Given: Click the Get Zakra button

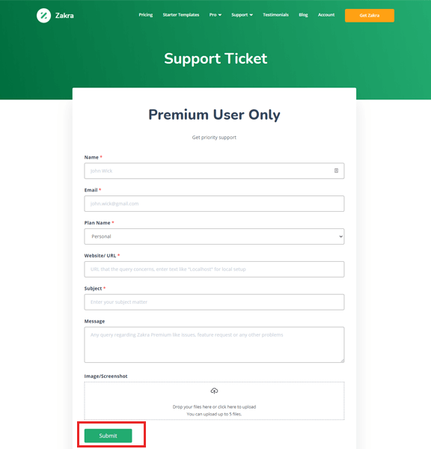Looking at the screenshot, I should [x=370, y=16].
